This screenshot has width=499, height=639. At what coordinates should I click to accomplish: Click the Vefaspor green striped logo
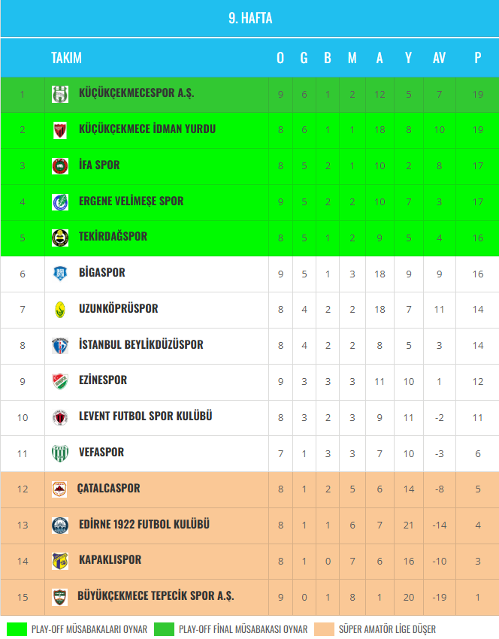(60, 453)
